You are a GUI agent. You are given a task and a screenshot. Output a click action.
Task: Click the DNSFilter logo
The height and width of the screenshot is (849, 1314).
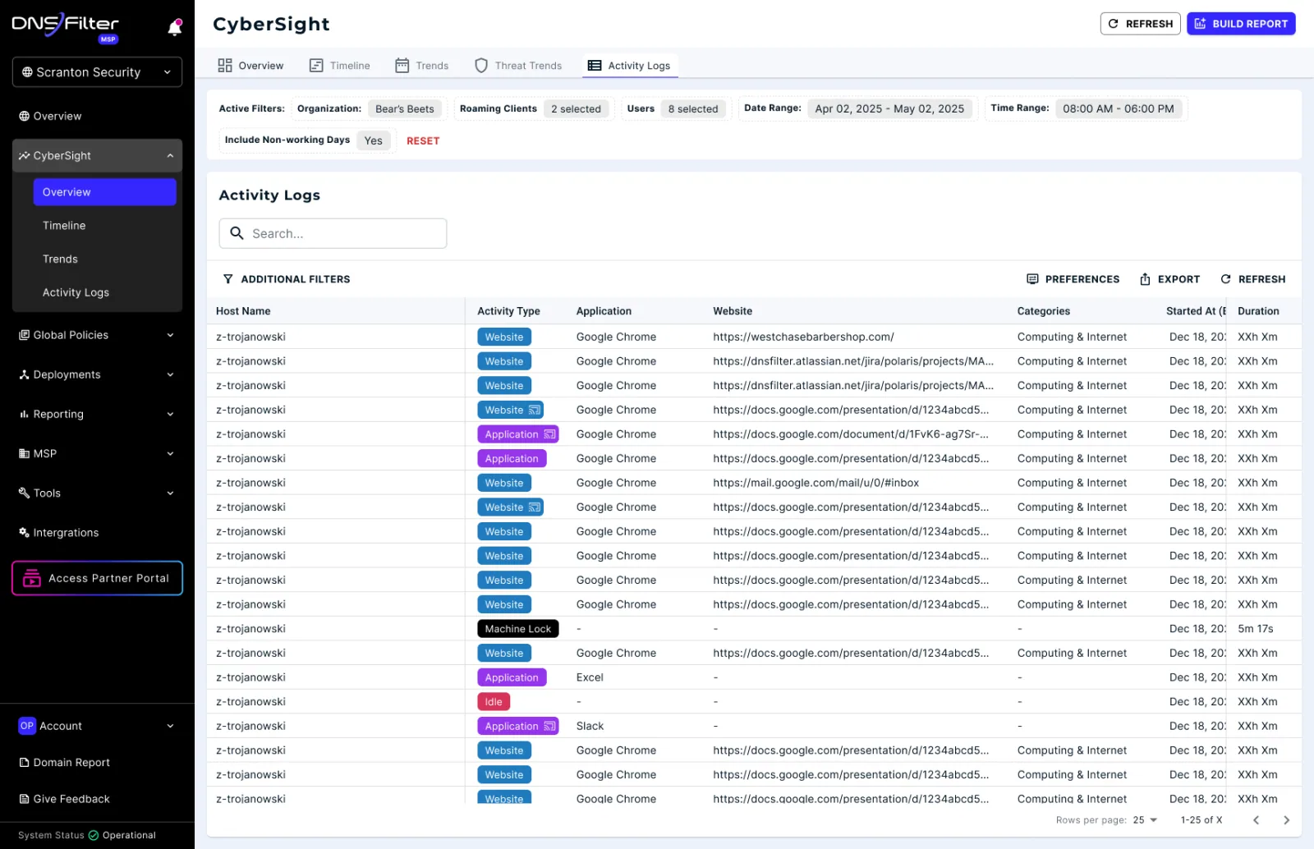click(66, 25)
